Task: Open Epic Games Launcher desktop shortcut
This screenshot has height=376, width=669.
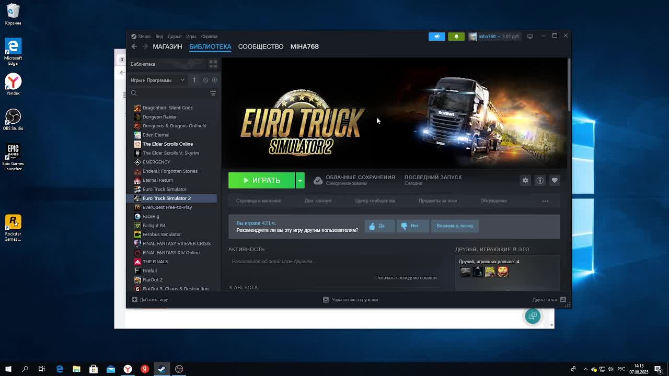Action: [13, 157]
